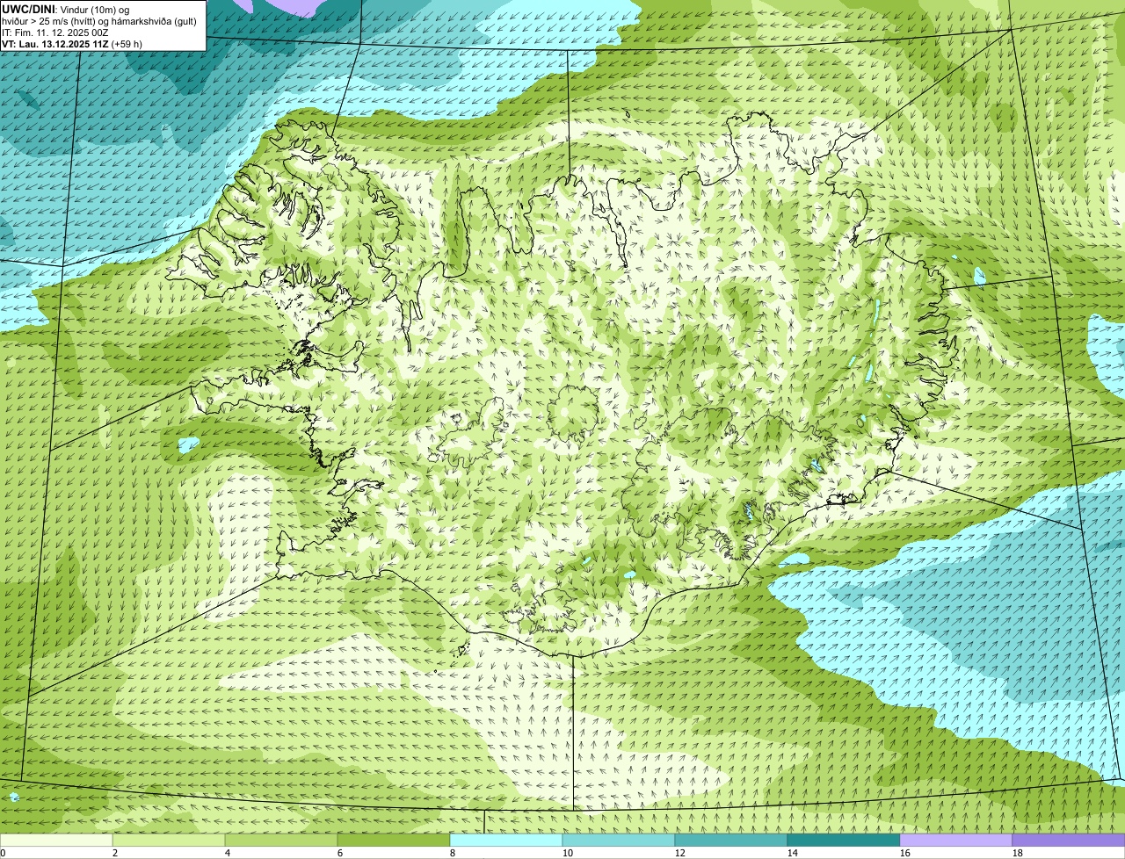The height and width of the screenshot is (859, 1125).
Task: Click the legend scale label "6"
Action: coord(340,853)
